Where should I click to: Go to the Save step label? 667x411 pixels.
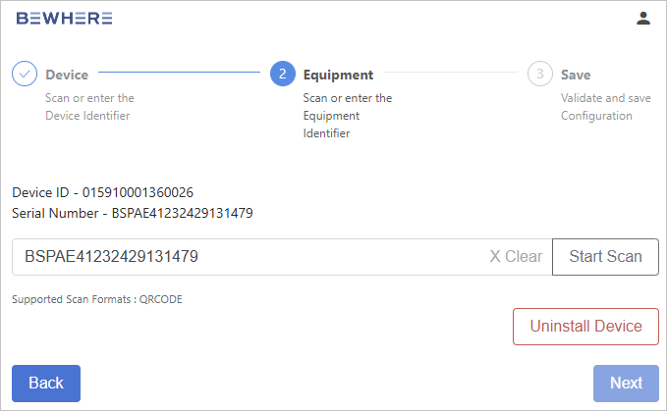tap(576, 75)
